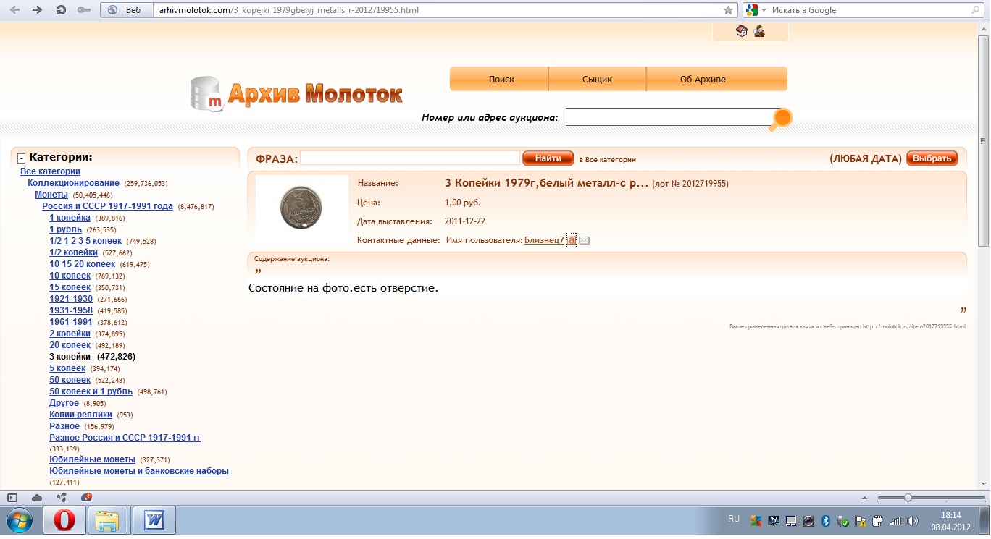991x539 pixels.
Task: Open the Сыщик tab
Action: click(597, 79)
